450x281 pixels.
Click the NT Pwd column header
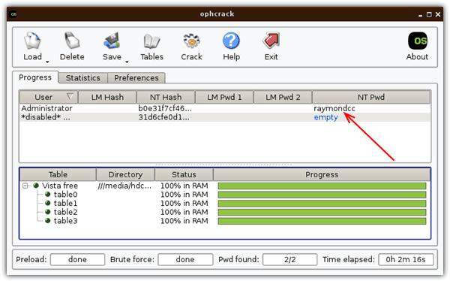tap(371, 97)
